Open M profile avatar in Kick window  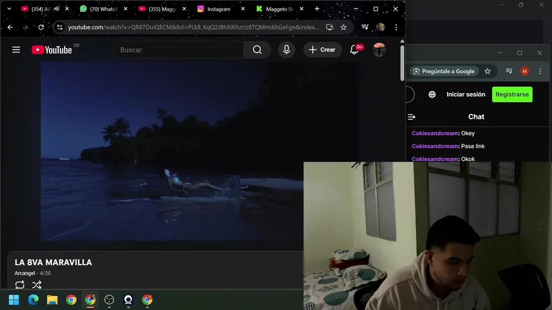click(524, 71)
